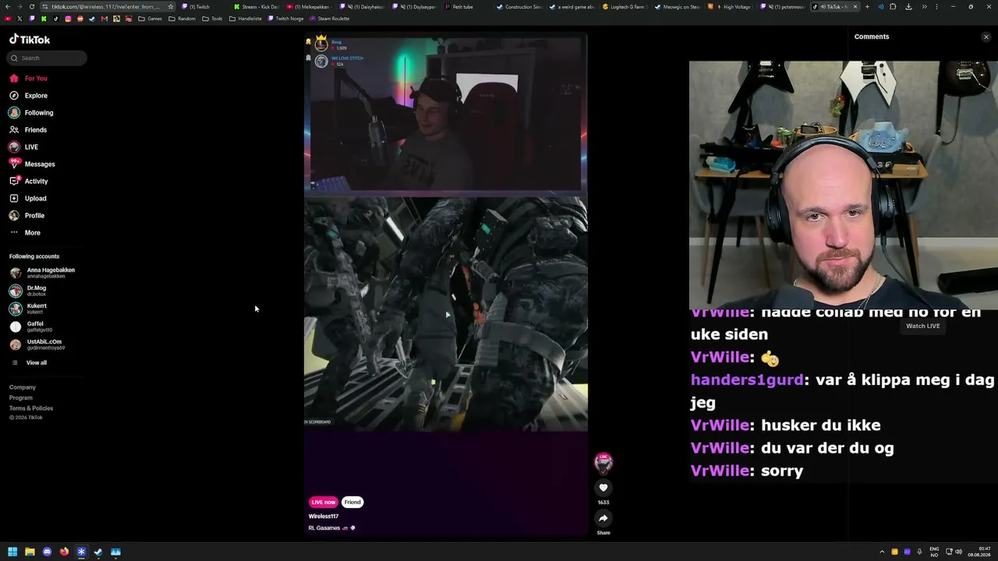998x561 pixels.
Task: Open the Friends page
Action: click(28, 130)
